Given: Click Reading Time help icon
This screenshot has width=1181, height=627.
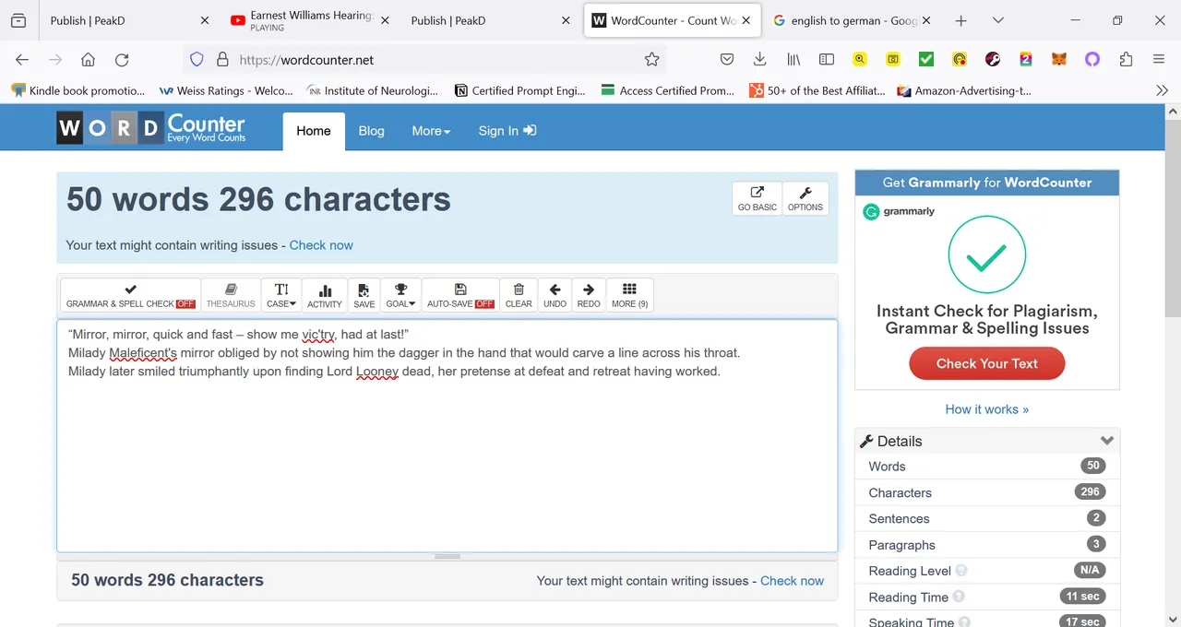Looking at the screenshot, I should [x=959, y=597].
